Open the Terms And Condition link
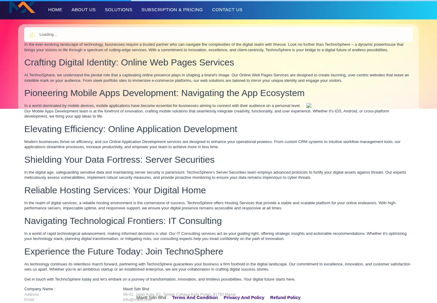Image resolution: width=437 pixels, height=303 pixels. click(x=195, y=298)
